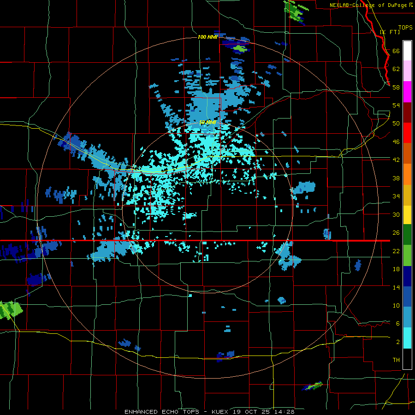The height and width of the screenshot is (415, 415).
Task: Click the TOPS legend title
Action: 405,28
